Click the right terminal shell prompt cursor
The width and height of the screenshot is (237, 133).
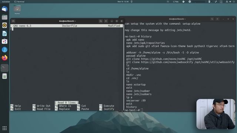click(x=141, y=110)
